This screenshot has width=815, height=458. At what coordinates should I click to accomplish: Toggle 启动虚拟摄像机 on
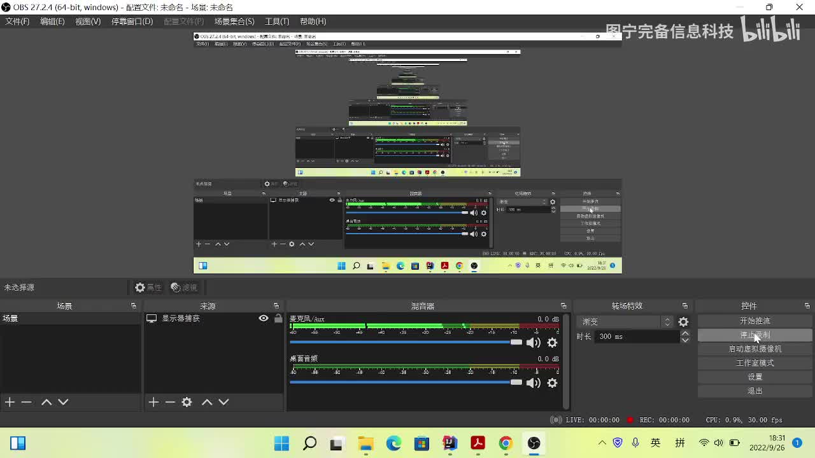pyautogui.click(x=755, y=349)
